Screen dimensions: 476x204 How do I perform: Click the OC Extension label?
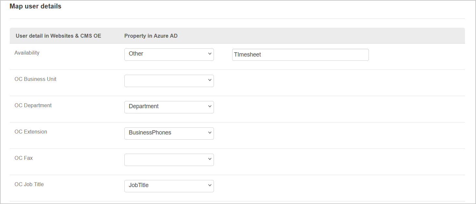point(31,132)
